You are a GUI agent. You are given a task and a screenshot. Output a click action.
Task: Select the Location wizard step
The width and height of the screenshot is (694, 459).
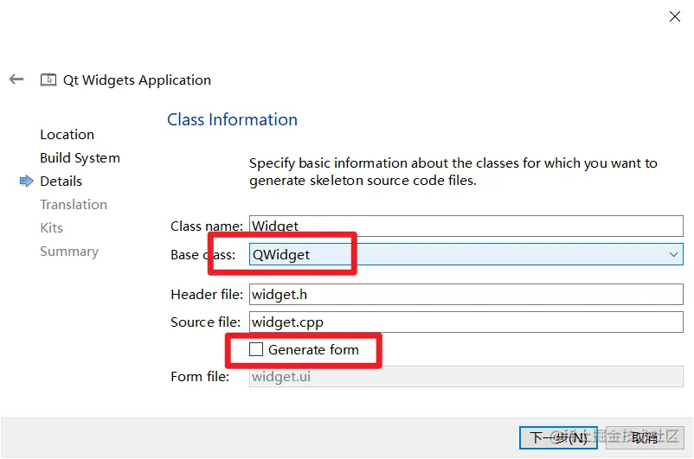(67, 135)
